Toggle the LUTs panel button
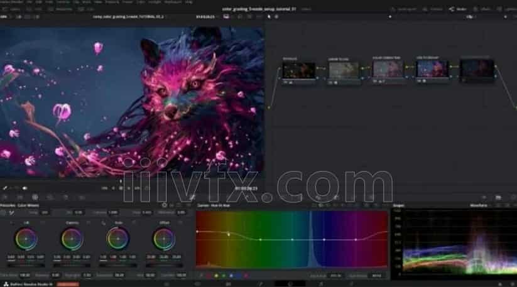Viewport: 517px width, 287px height. click(35, 9)
